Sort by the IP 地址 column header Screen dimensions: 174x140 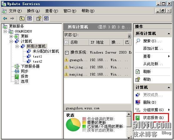coord(100,42)
